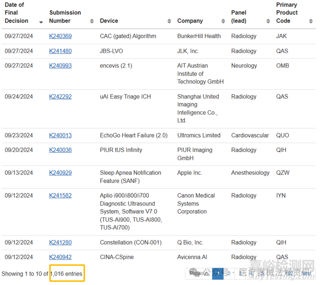Viewport: 320px width, 285px height.
Task: Click the Submission Number header text
Action: point(65,17)
